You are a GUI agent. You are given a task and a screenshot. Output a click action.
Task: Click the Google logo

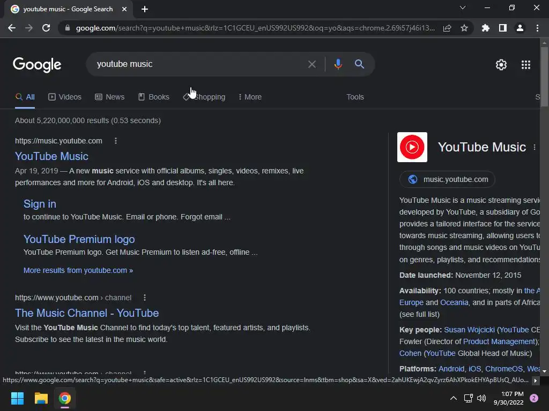pos(37,65)
